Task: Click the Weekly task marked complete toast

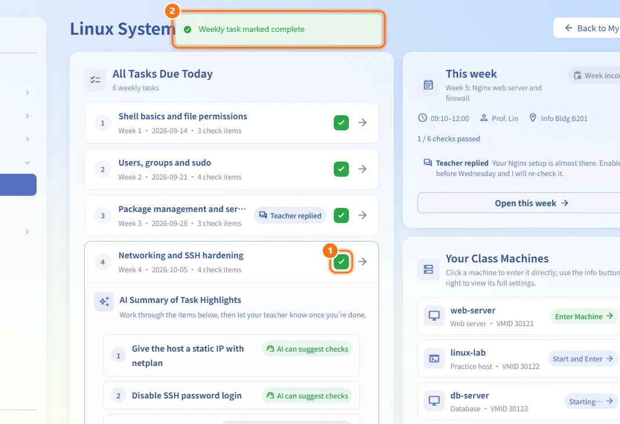Action: pyautogui.click(x=279, y=30)
